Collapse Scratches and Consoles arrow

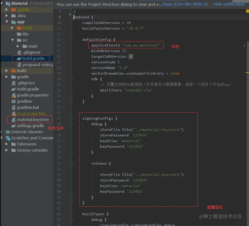tap(1, 138)
